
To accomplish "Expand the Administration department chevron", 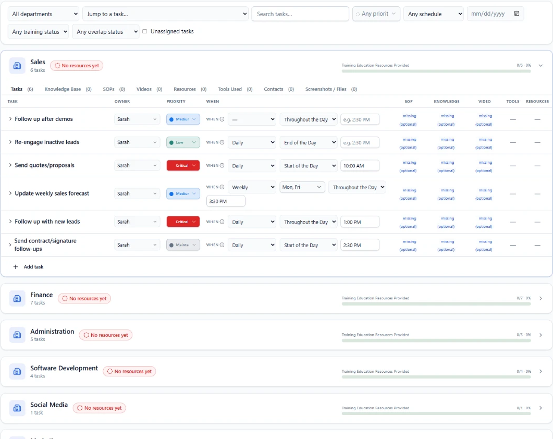I will pos(540,335).
